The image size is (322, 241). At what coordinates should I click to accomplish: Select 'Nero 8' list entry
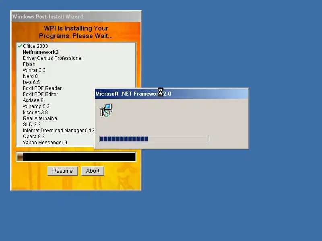31,76
